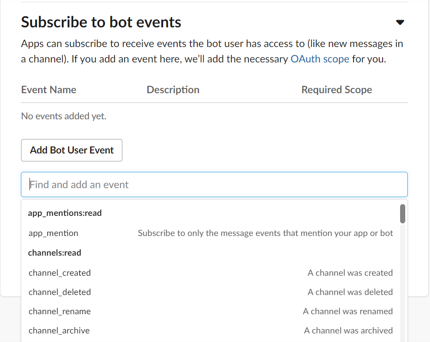Collapse the Subscribe to bot events section
The image size is (430, 342).
tap(400, 22)
